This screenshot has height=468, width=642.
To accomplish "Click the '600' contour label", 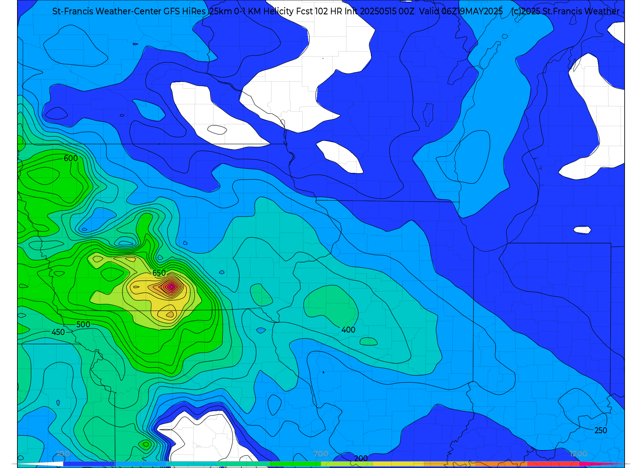I will point(71,158).
